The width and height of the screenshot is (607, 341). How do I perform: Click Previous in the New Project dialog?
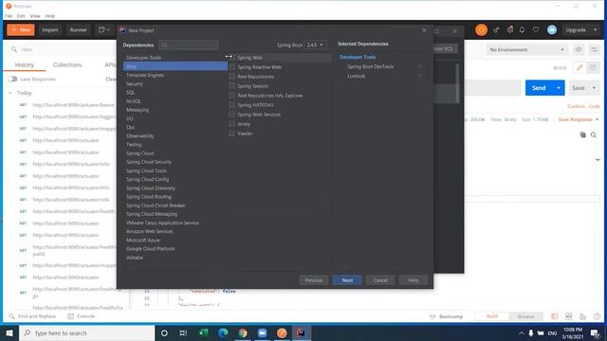click(314, 280)
